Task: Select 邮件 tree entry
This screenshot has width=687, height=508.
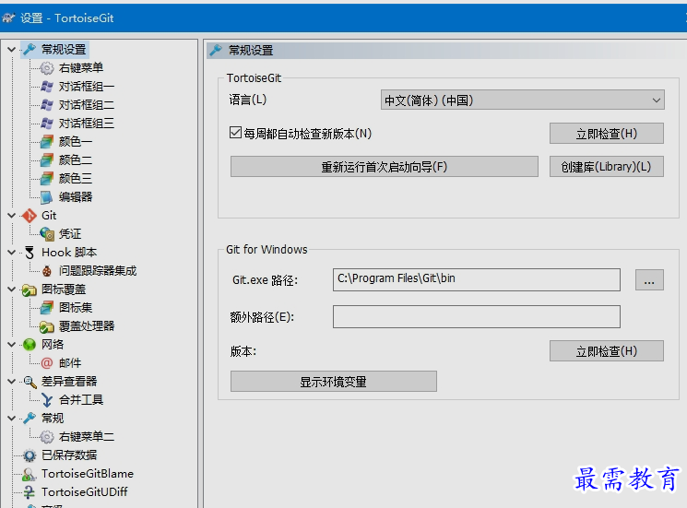Action: pyautogui.click(x=70, y=363)
